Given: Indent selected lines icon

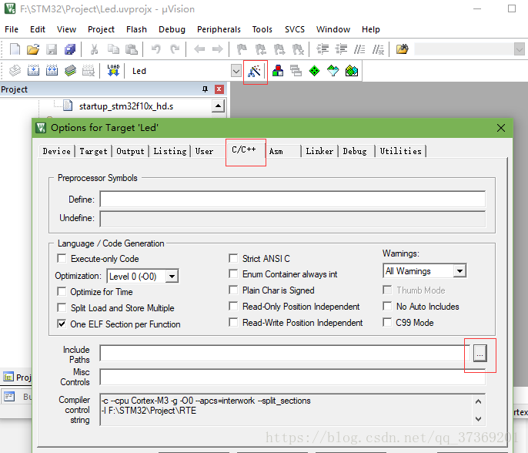Looking at the screenshot, I should (322, 49).
